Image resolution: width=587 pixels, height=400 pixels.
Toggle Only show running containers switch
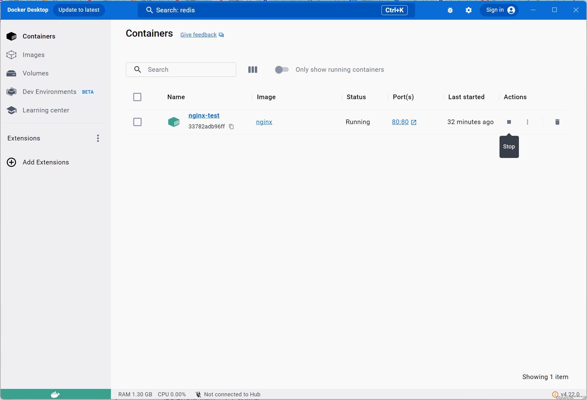point(282,70)
